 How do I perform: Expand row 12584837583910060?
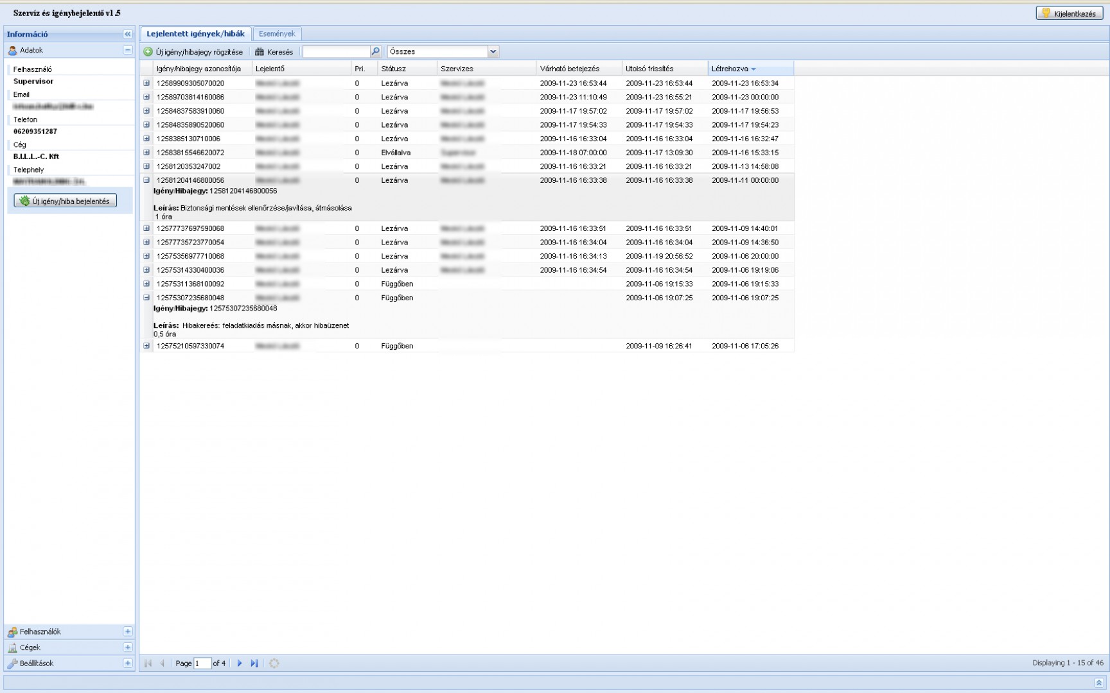[x=146, y=110]
